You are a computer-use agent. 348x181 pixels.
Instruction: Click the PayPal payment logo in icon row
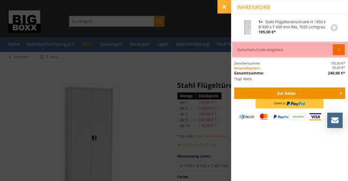click(x=281, y=117)
